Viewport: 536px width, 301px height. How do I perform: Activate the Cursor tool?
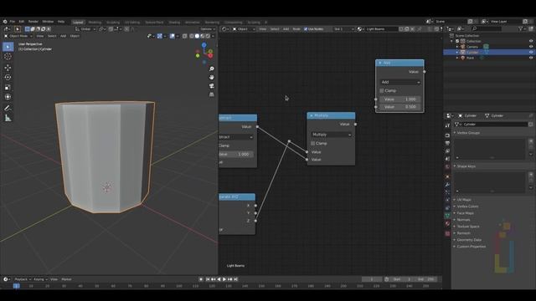pos(8,57)
